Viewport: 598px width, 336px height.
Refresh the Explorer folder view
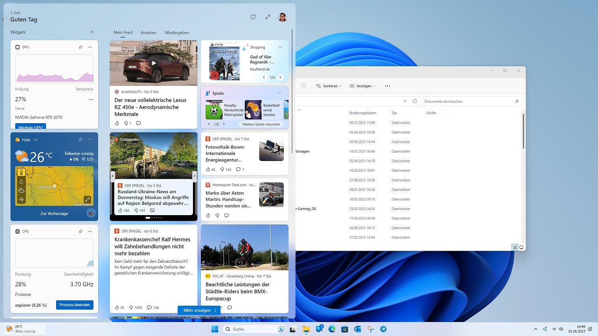tap(415, 101)
